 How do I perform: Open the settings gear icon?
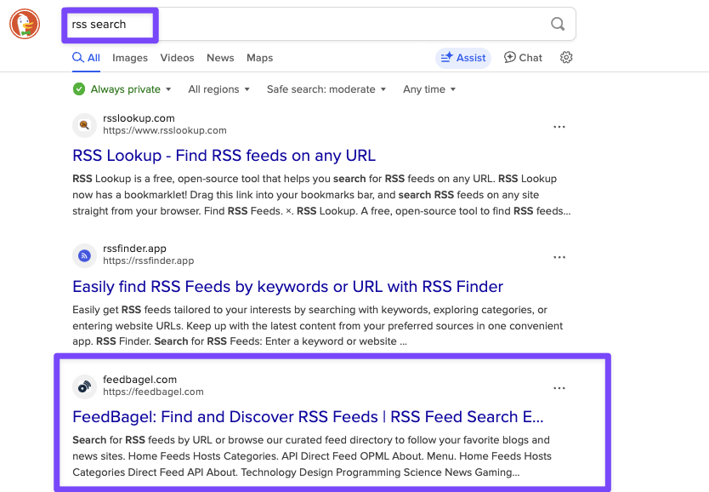(x=566, y=58)
